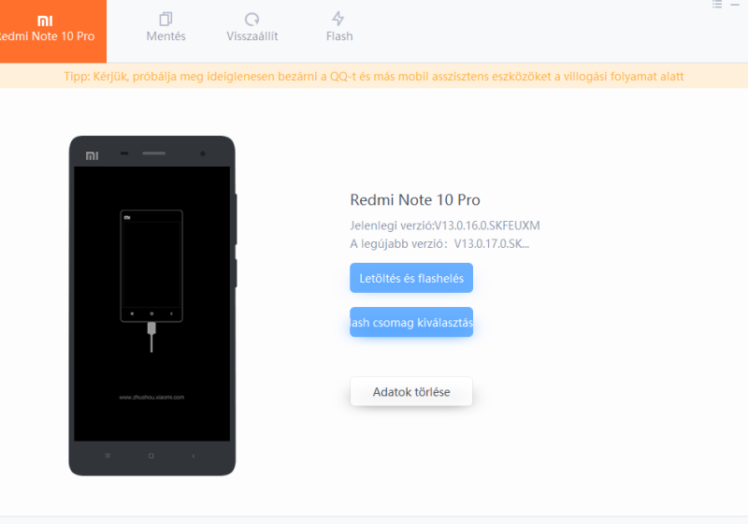Click the phone illustration image
Viewport: 748px width, 524px height.
coord(152,305)
